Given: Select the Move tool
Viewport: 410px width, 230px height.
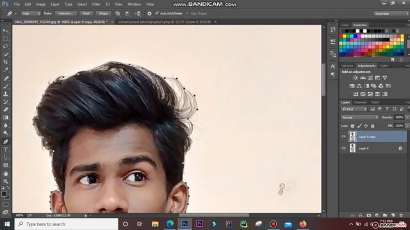Looking at the screenshot, I should [6, 31].
